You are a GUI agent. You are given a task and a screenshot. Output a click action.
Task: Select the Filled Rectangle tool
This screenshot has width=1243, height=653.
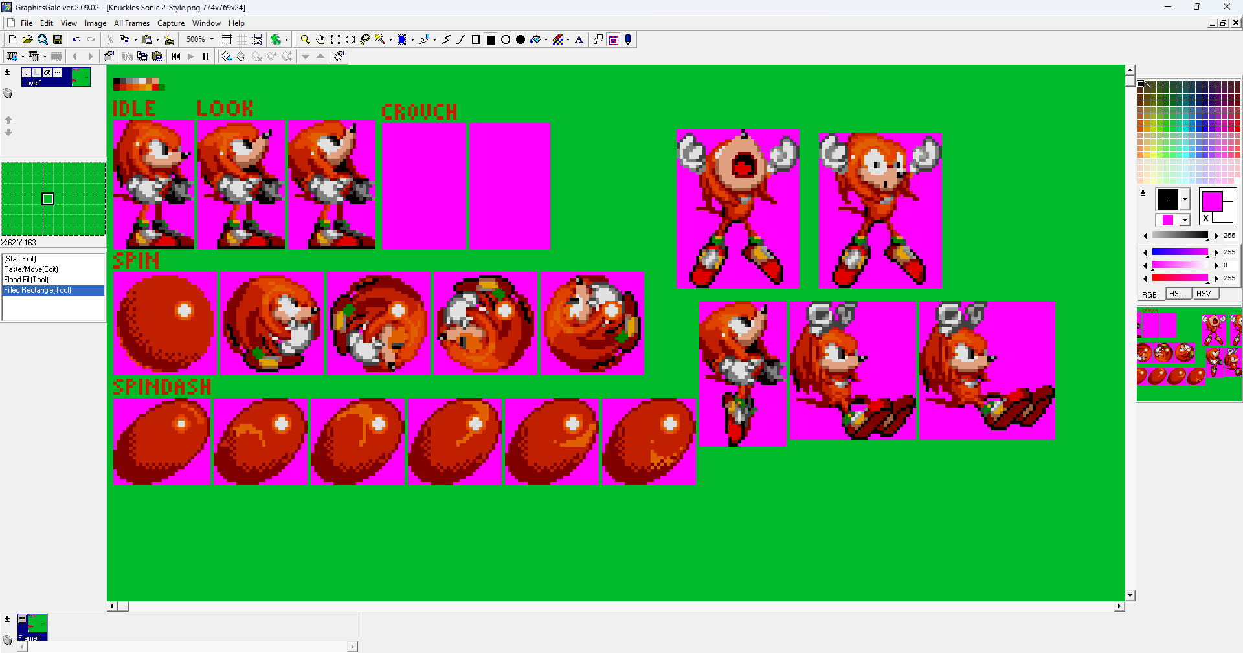pyautogui.click(x=491, y=39)
